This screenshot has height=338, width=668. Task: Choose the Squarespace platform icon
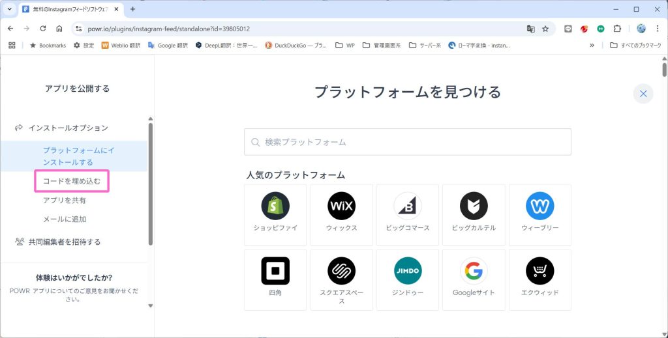[341, 271]
